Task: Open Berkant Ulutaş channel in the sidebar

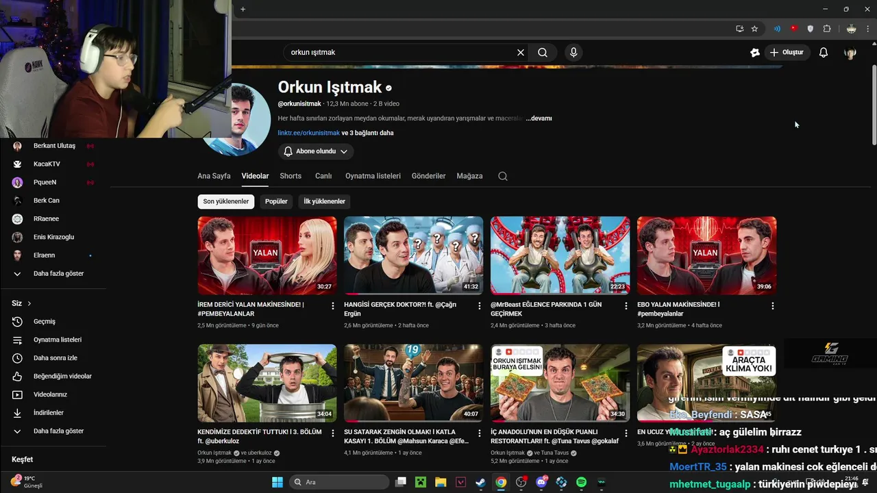Action: pyautogui.click(x=53, y=146)
